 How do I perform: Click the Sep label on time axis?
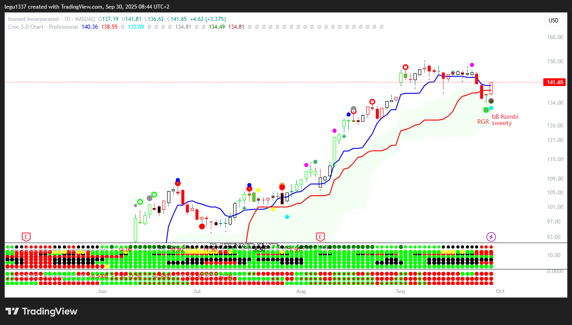(400, 291)
